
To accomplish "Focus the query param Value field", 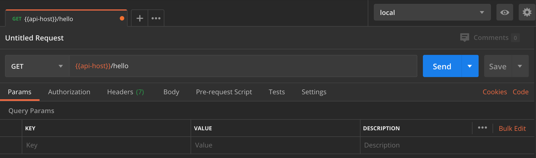I will click(276, 145).
